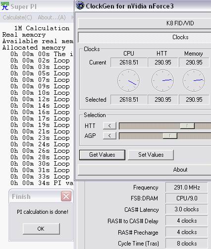
Task: Click the RAS# to CAS# Delay value
Action: click(187, 221)
